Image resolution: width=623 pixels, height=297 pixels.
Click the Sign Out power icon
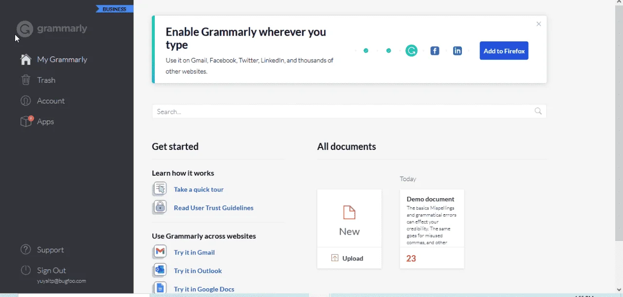coord(26,270)
